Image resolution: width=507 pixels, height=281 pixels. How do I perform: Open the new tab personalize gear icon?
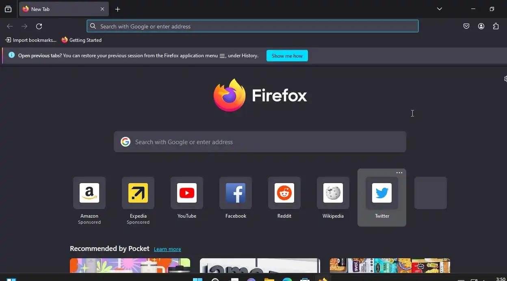pos(505,79)
